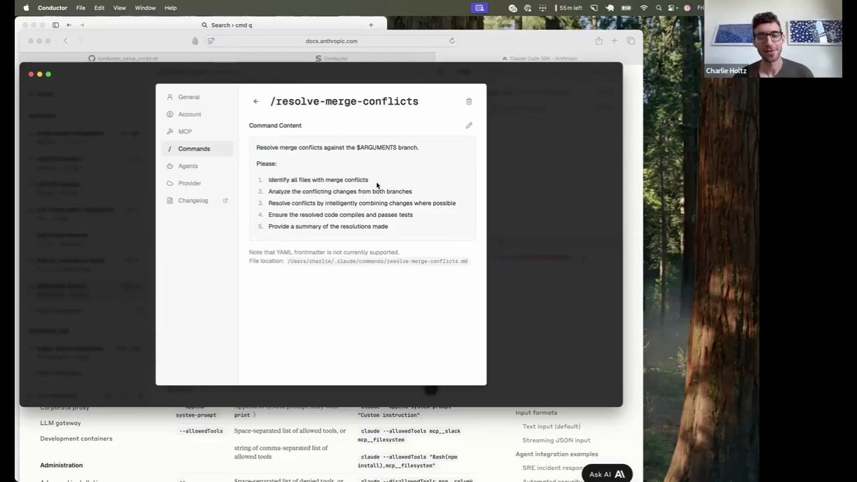The image size is (857, 482).
Task: Click the command file location path
Action: pos(378,261)
